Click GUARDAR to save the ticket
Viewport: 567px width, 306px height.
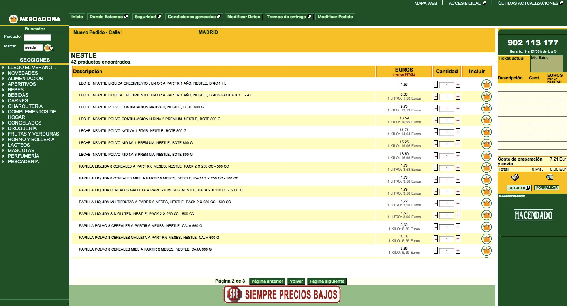pyautogui.click(x=519, y=188)
